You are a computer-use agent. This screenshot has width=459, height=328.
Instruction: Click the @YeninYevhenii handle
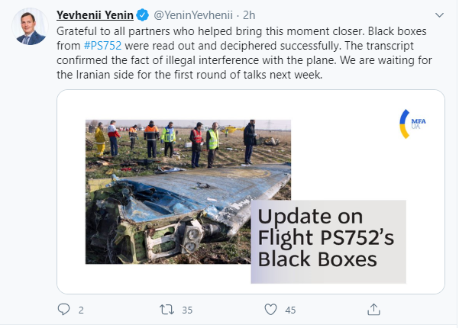tap(192, 14)
